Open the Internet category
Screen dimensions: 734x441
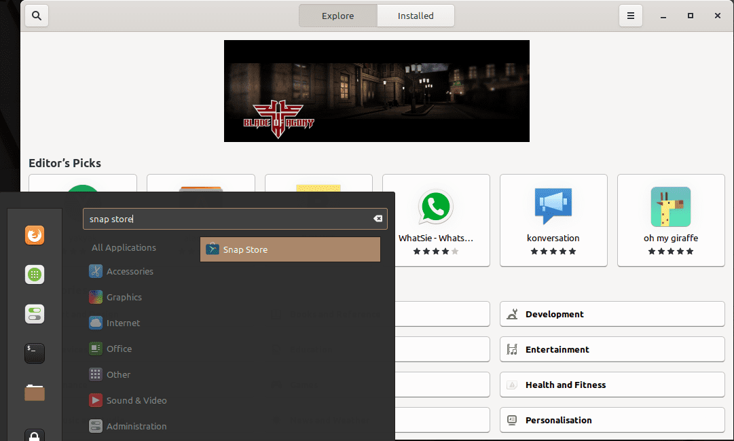(115, 323)
